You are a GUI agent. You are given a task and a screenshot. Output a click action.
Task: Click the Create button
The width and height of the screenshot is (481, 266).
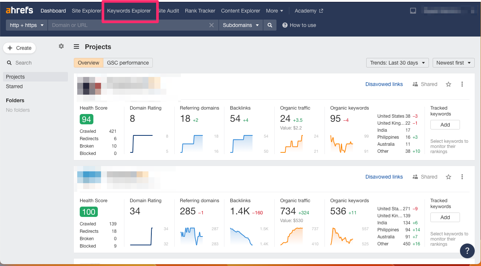(x=20, y=48)
